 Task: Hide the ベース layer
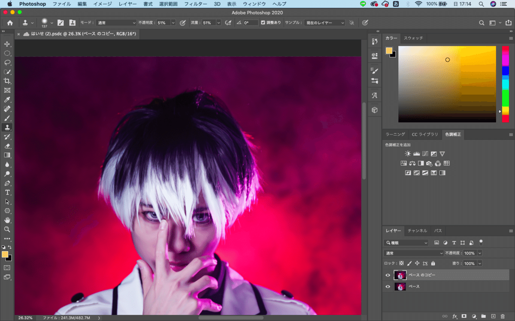point(388,286)
